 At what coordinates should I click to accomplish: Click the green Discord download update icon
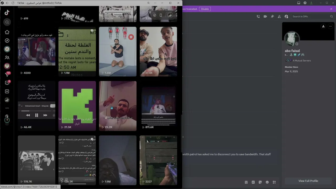(x=311, y=3)
